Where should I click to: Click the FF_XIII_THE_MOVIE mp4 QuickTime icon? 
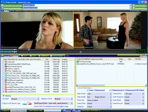6,73
